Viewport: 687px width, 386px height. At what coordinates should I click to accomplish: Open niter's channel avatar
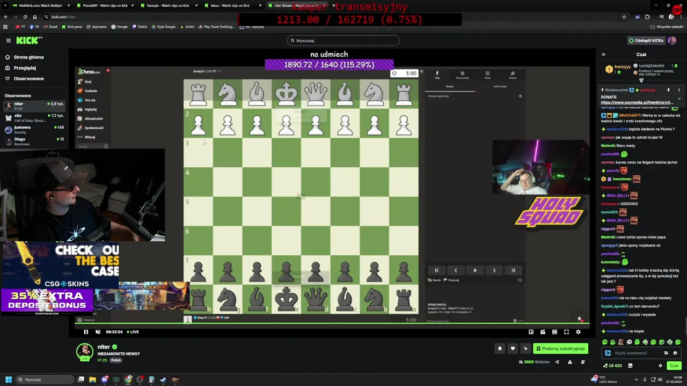(x=84, y=352)
